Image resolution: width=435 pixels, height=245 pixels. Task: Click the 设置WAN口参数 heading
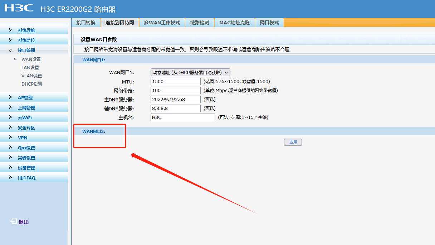[99, 39]
